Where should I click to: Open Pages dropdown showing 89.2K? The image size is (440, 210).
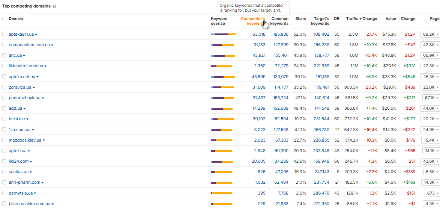coord(431,34)
